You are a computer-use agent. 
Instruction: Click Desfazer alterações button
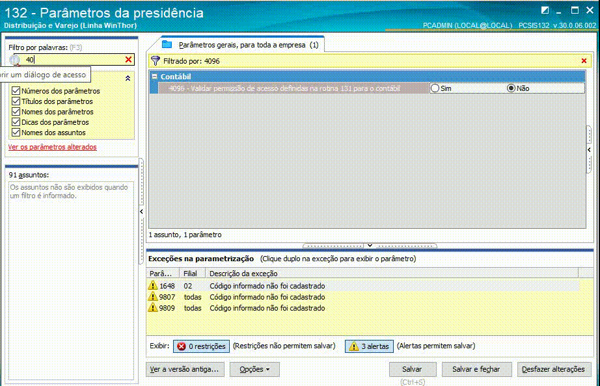(x=553, y=369)
